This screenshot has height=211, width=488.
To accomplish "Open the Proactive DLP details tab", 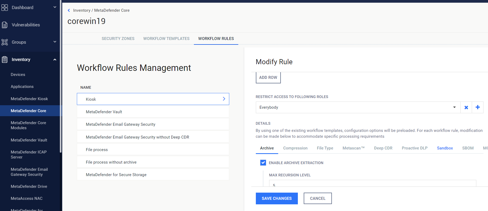I will click(415, 148).
